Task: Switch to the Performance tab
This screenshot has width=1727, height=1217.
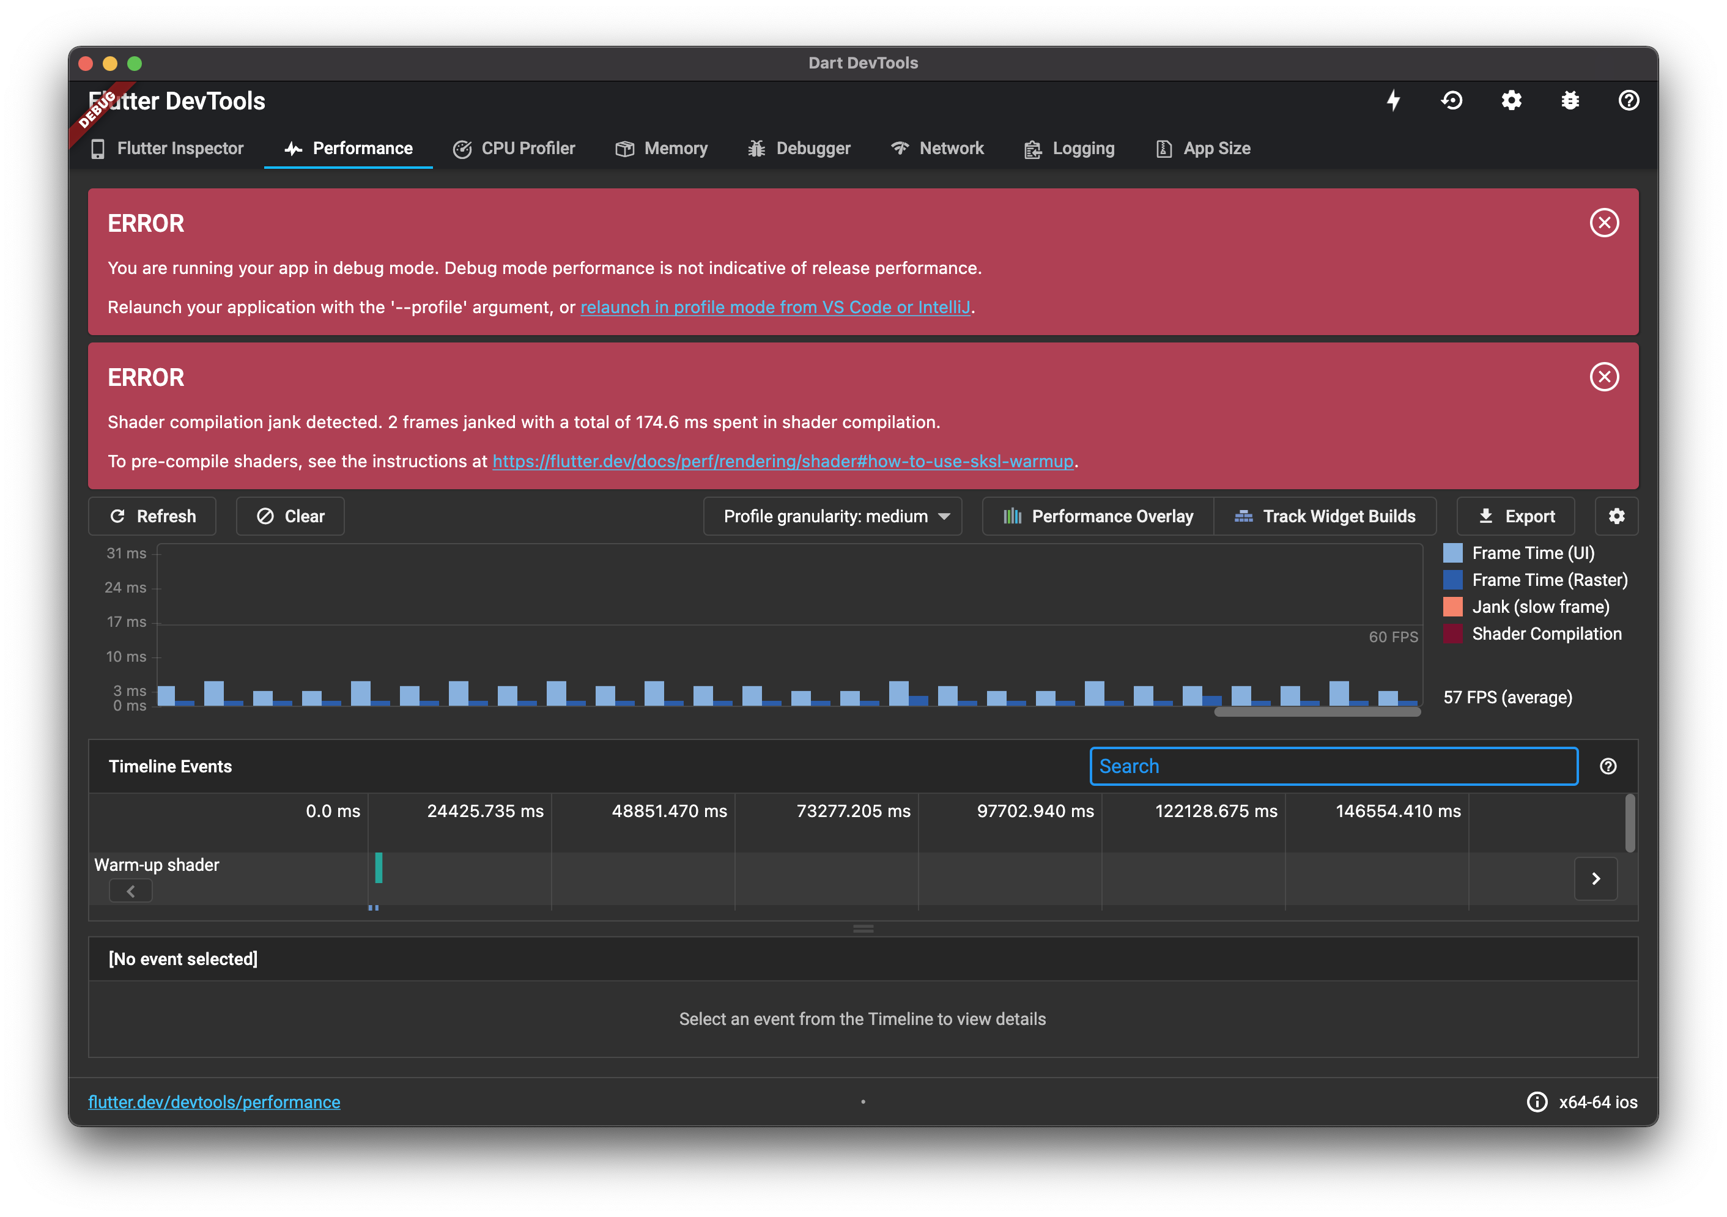Action: (x=348, y=148)
